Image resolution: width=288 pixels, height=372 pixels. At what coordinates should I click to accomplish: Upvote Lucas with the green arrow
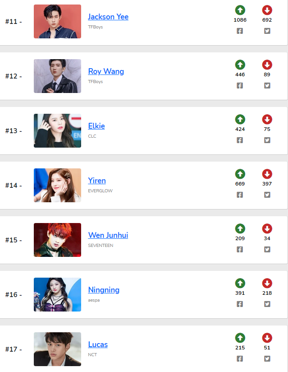pyautogui.click(x=240, y=338)
